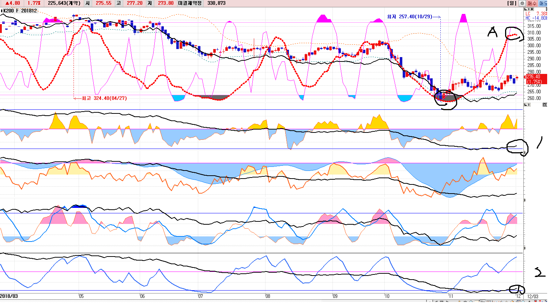The image size is (553, 303).
Task: Click the 12/03 current date label
Action: [x=533, y=296]
